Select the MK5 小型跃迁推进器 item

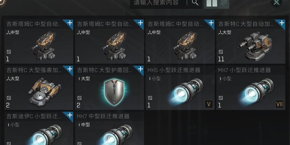pos(180,88)
